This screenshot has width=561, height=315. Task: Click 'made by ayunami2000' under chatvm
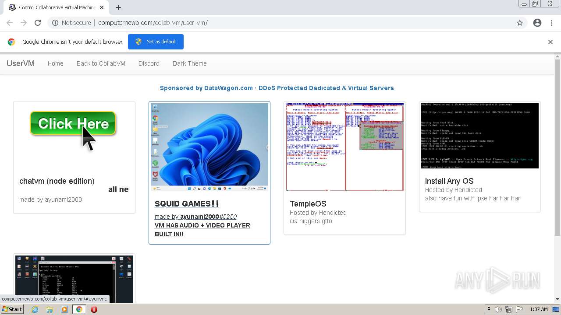(50, 199)
